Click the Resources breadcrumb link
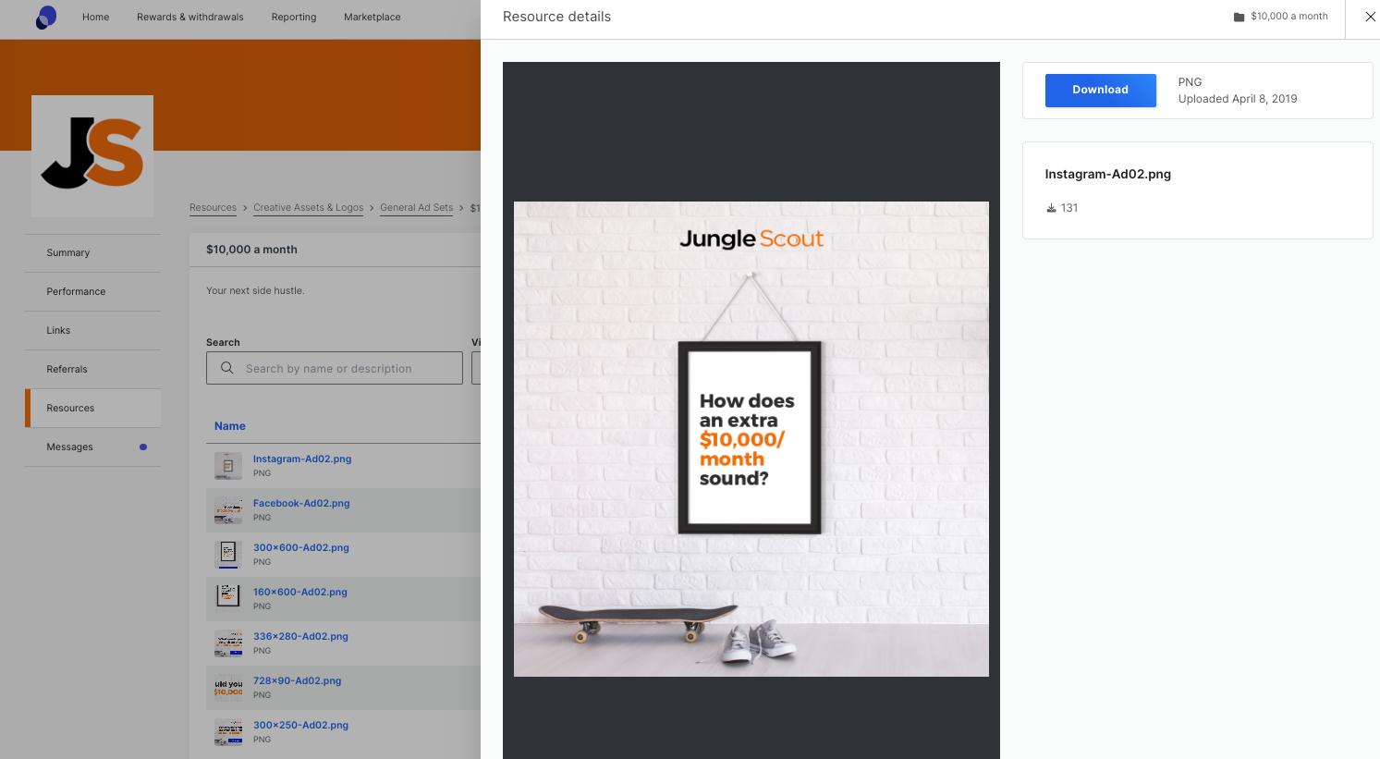The image size is (1380, 759). 213,208
